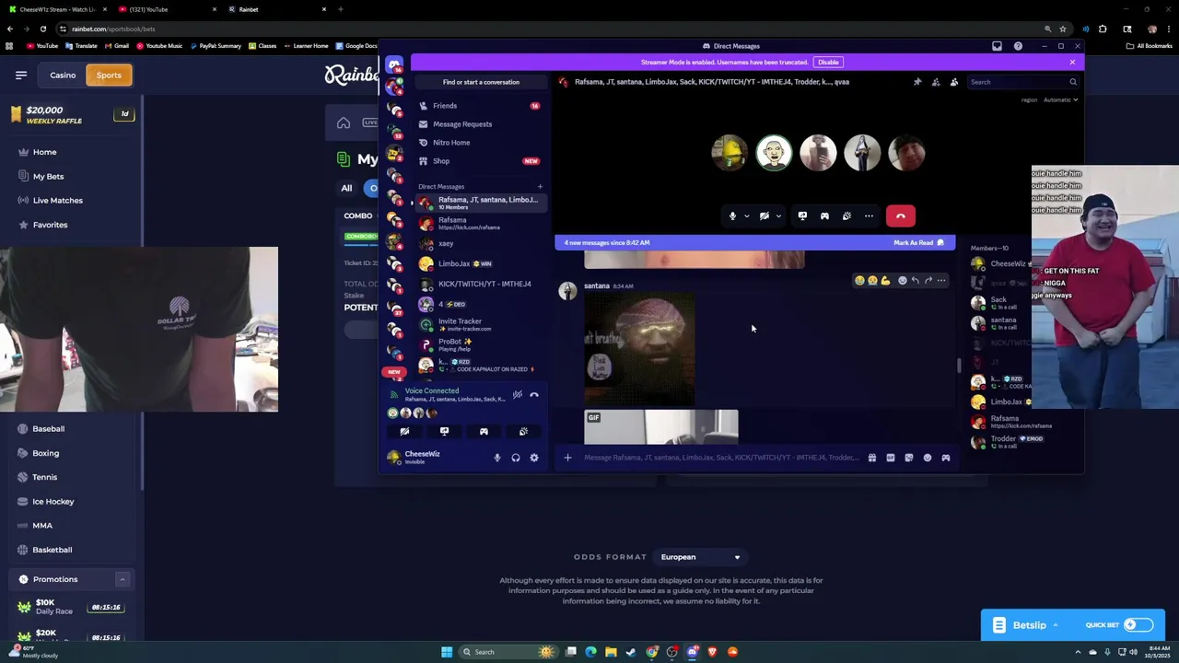Screen dimensions: 1179x663
Task: Collapse the Promotions section
Action: tap(122, 579)
